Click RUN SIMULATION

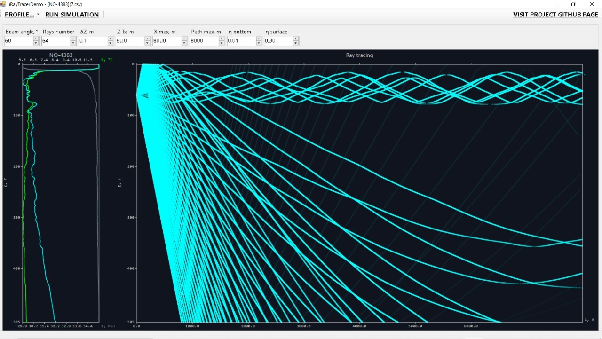72,15
